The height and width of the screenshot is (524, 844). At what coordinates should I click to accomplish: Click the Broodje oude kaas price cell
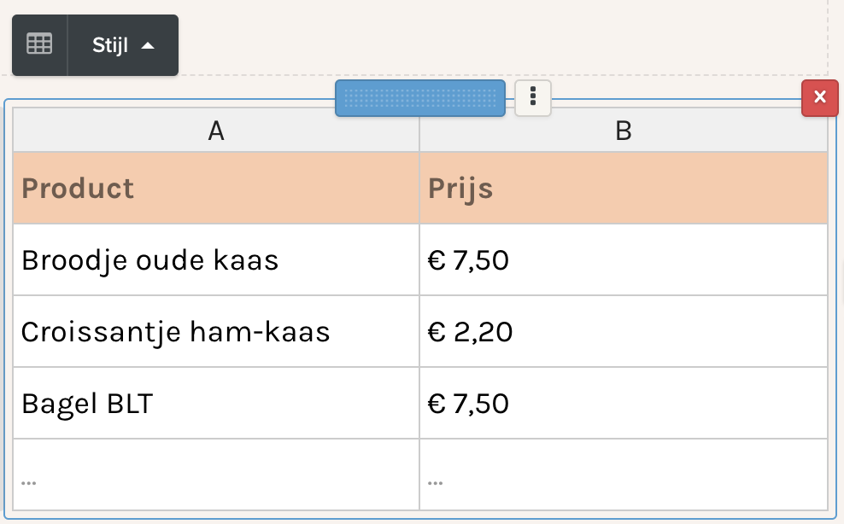pyautogui.click(x=624, y=259)
